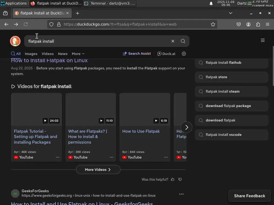This screenshot has width=274, height=205.
Task: Click the page vertical scrollbar
Action: [273, 66]
